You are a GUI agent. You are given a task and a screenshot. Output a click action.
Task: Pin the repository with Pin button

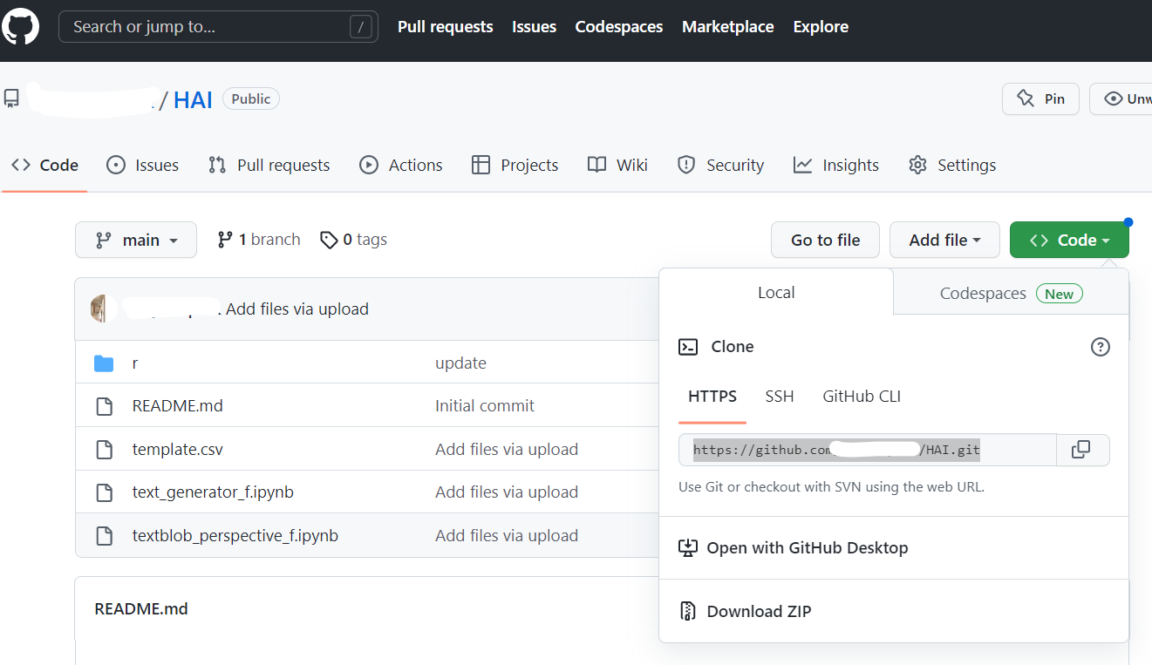pyautogui.click(x=1040, y=98)
